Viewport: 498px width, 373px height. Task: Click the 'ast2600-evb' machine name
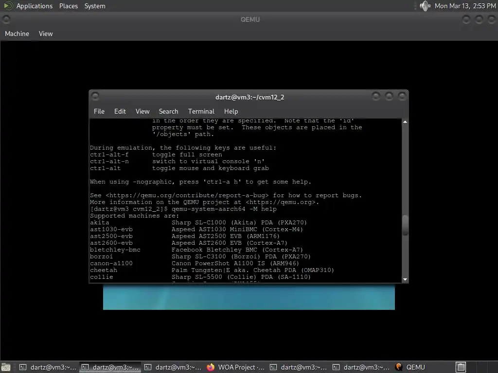111,243
